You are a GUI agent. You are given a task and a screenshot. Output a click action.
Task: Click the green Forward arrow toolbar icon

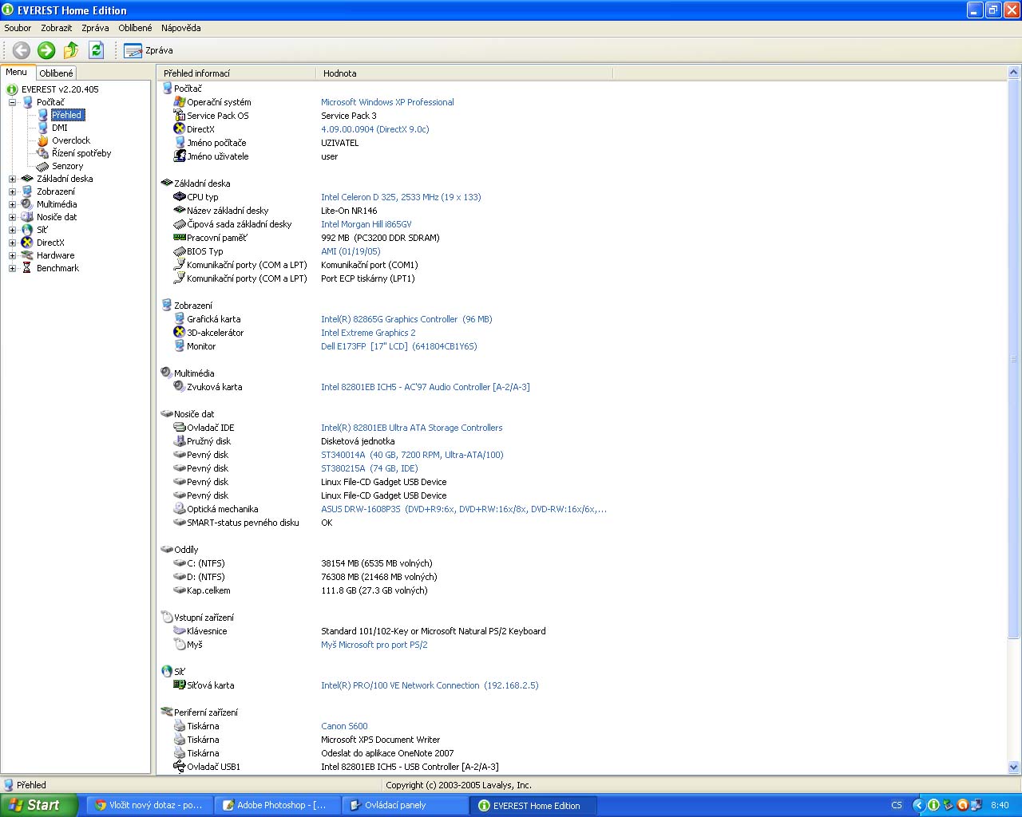pyautogui.click(x=46, y=50)
